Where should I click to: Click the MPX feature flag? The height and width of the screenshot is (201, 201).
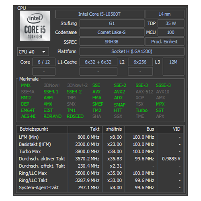(x=160, y=104)
